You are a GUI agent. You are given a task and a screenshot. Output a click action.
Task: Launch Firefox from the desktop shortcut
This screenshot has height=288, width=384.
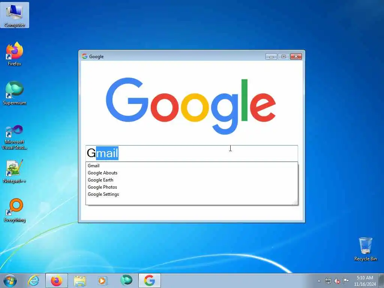coord(15,54)
